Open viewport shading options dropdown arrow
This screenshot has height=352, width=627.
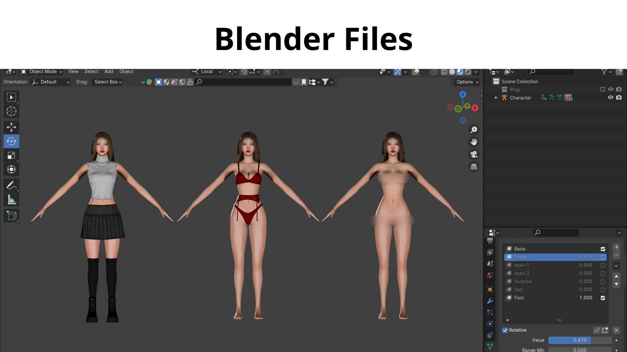point(476,72)
